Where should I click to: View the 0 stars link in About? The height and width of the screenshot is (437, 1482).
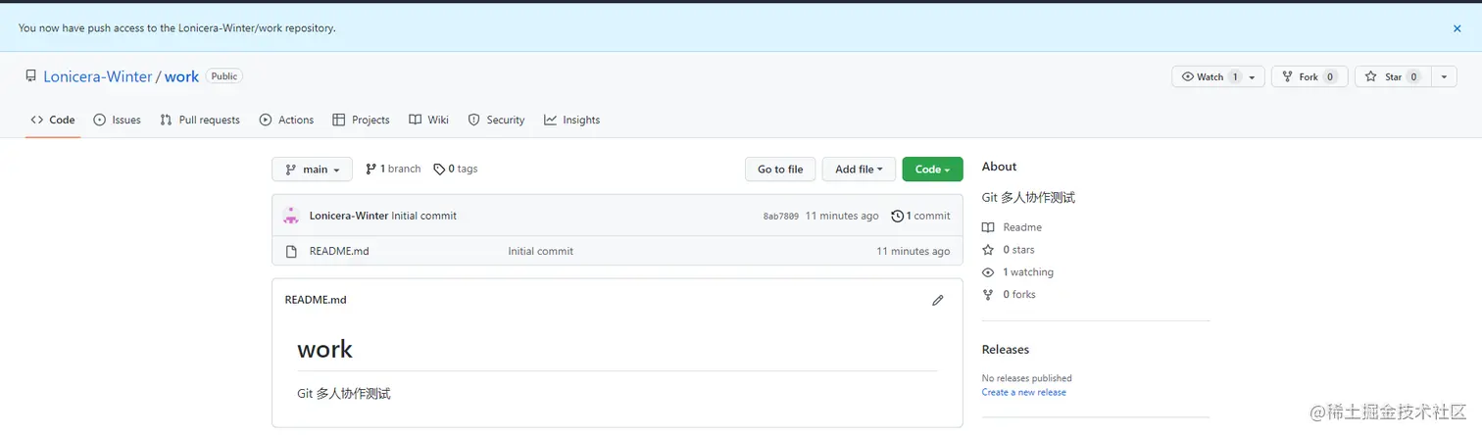[1009, 250]
